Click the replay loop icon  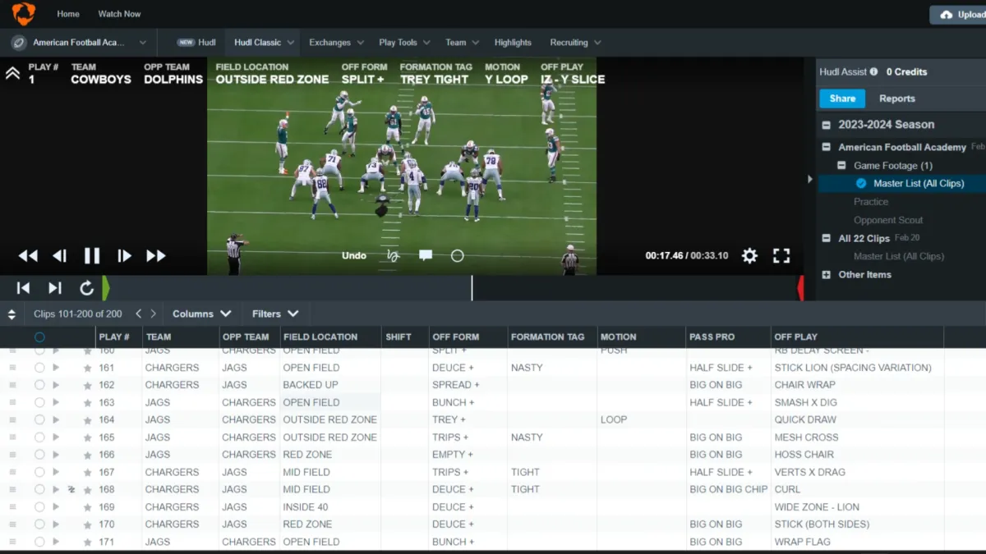tap(86, 288)
